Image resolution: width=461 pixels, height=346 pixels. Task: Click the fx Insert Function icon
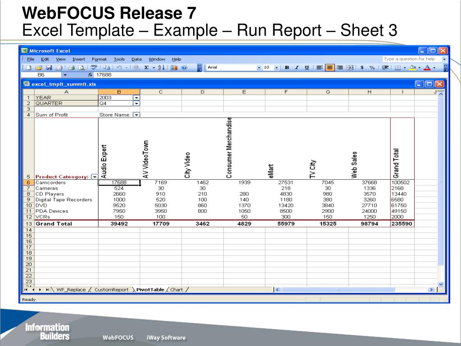click(90, 75)
